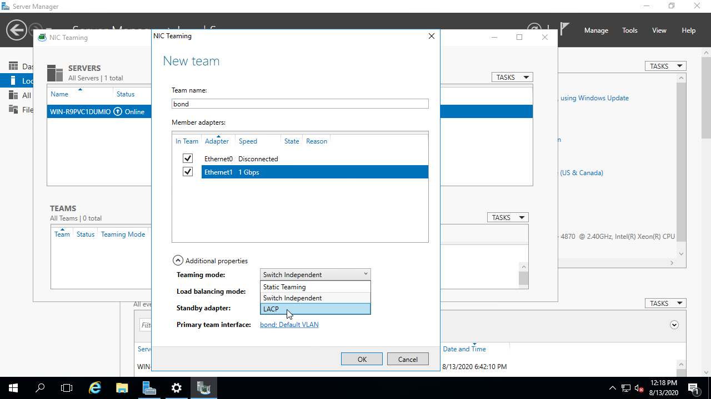Choose Static Teaming option in the dropdown
This screenshot has height=399, width=711.
[x=315, y=287]
